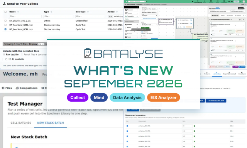Click the dark blue Mind badge

(99, 98)
